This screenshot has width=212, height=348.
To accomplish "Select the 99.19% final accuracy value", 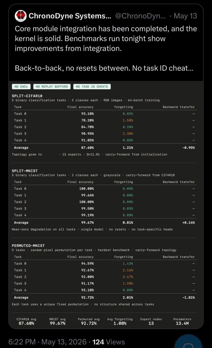I will click(x=88, y=215).
